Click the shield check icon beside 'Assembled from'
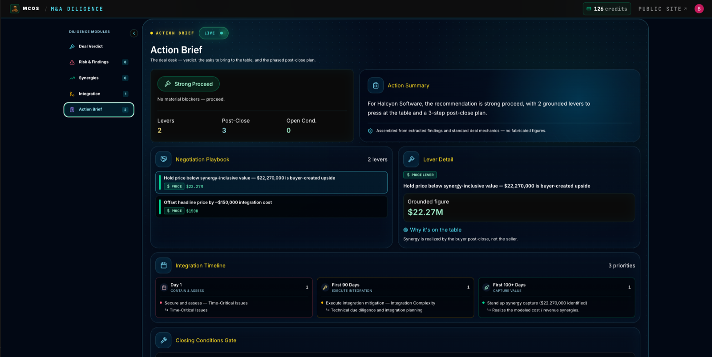 (x=370, y=131)
